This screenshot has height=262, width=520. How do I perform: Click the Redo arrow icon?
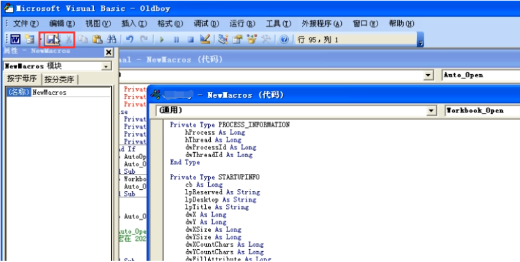(144, 40)
